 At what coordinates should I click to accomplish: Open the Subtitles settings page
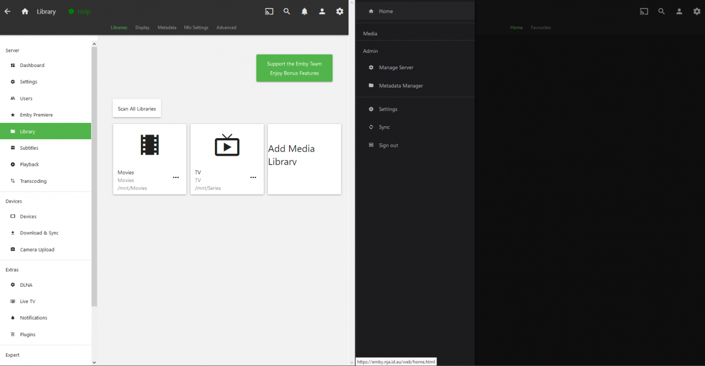[29, 148]
